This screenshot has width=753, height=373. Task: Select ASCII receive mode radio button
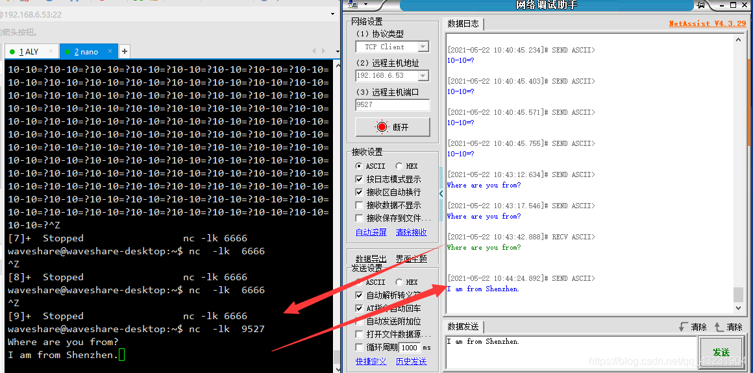[359, 166]
